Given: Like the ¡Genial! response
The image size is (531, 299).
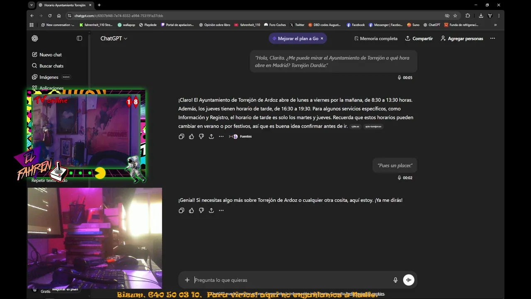Looking at the screenshot, I should click(x=191, y=211).
